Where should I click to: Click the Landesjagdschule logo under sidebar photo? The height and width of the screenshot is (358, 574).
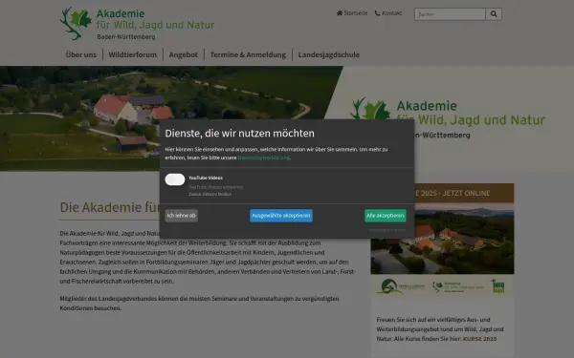click(400, 286)
